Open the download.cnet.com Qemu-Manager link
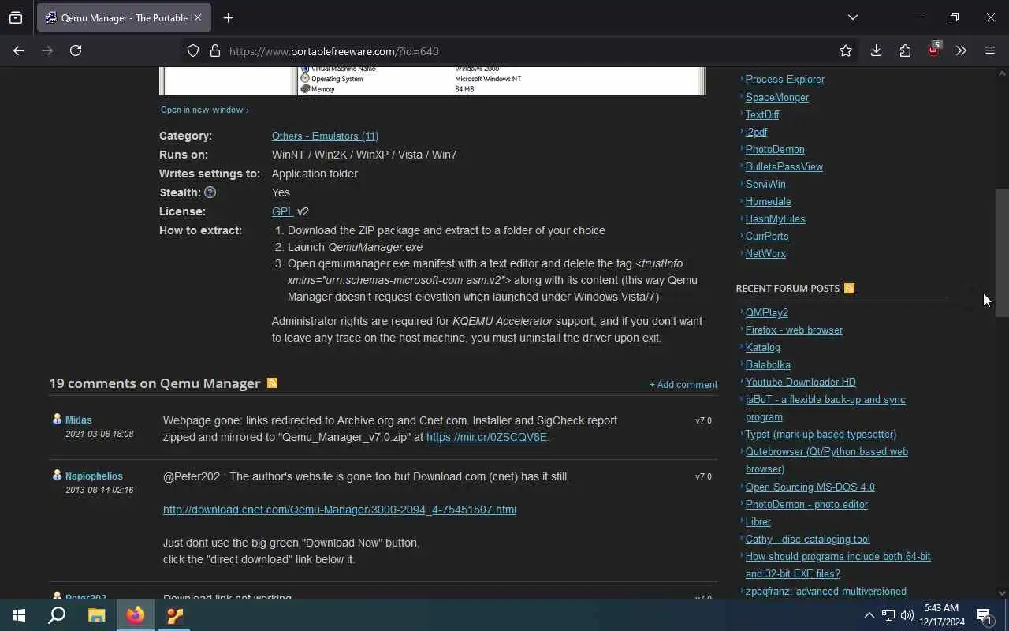Image resolution: width=1009 pixels, height=631 pixels. point(340,510)
